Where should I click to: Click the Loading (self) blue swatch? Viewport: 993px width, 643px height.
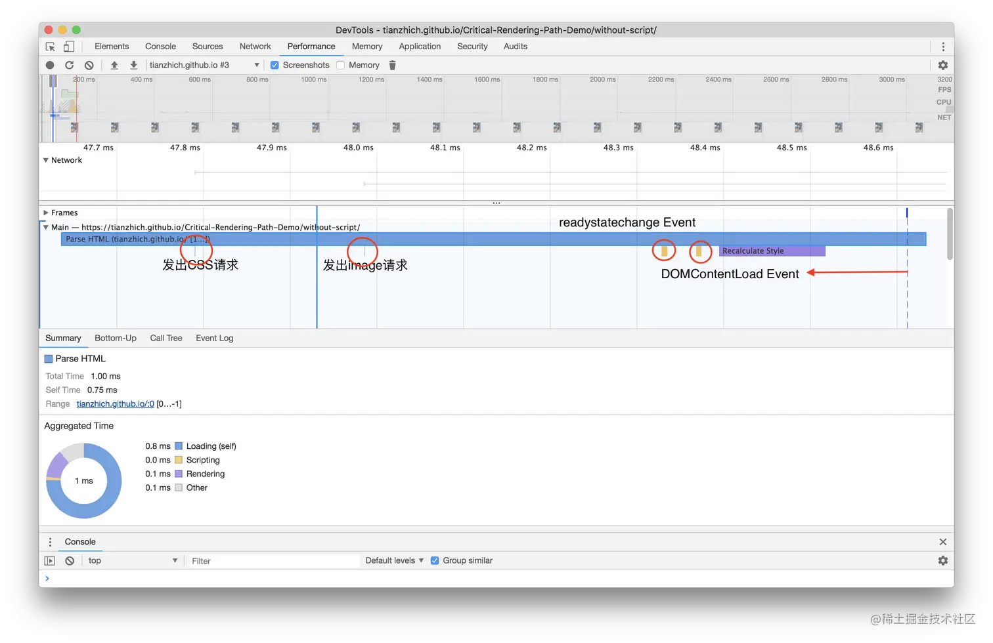[179, 446]
